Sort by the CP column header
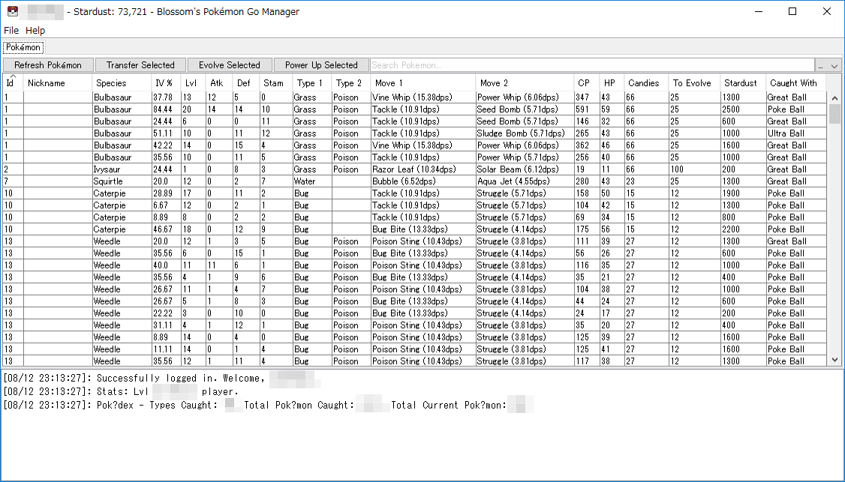The height and width of the screenshot is (482, 845). 584,83
